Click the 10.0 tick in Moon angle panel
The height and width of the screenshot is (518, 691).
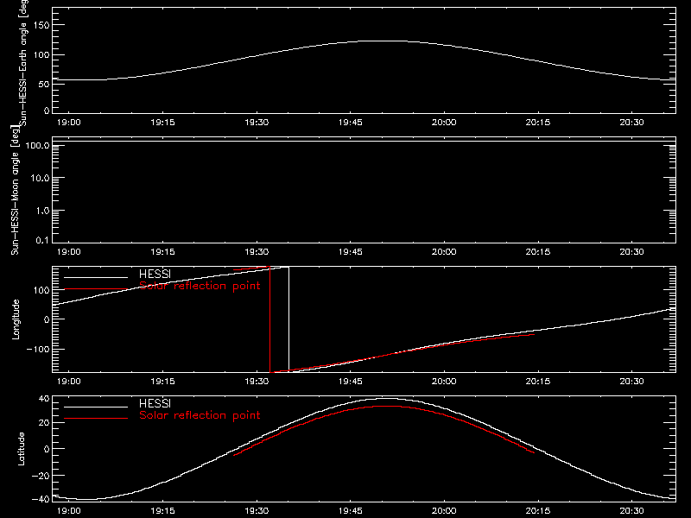(40, 178)
